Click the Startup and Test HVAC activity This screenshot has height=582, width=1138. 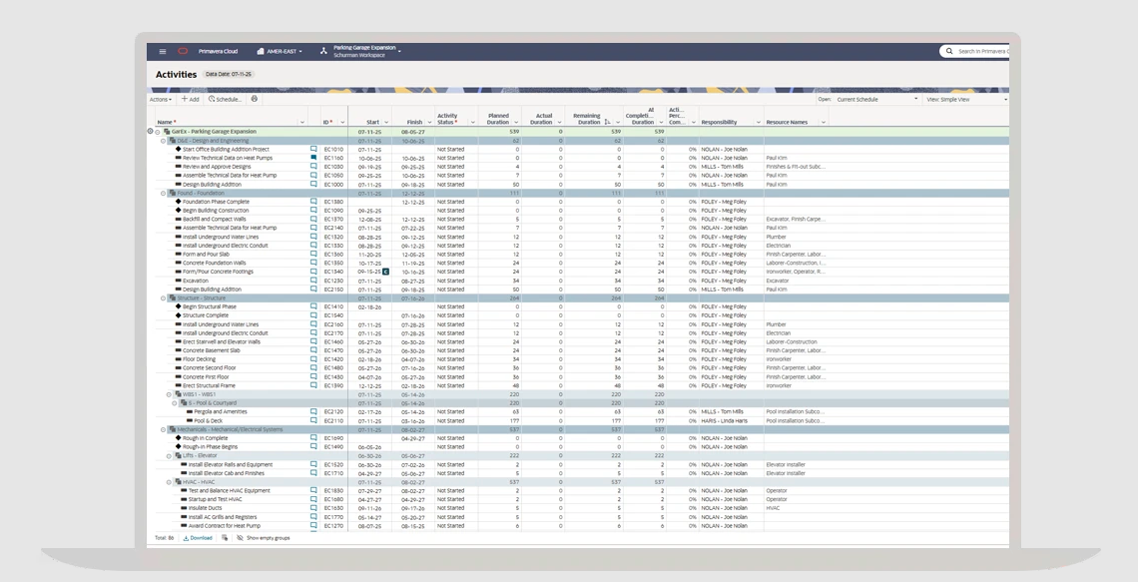coord(215,499)
